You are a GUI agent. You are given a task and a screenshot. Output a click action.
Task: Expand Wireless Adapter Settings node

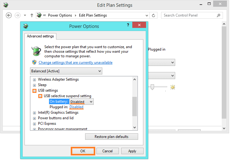click(x=34, y=80)
